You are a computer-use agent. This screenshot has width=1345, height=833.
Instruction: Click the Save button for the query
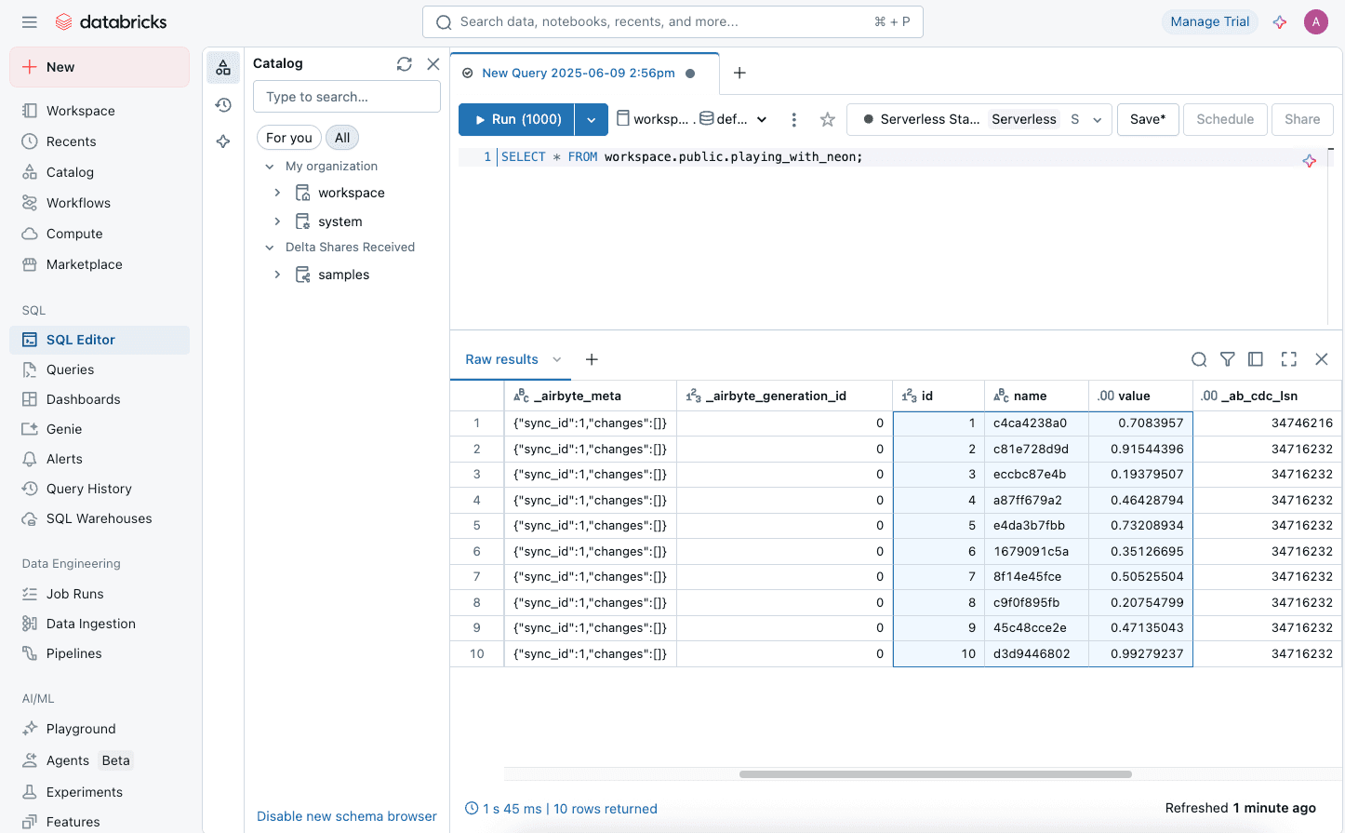(x=1147, y=119)
